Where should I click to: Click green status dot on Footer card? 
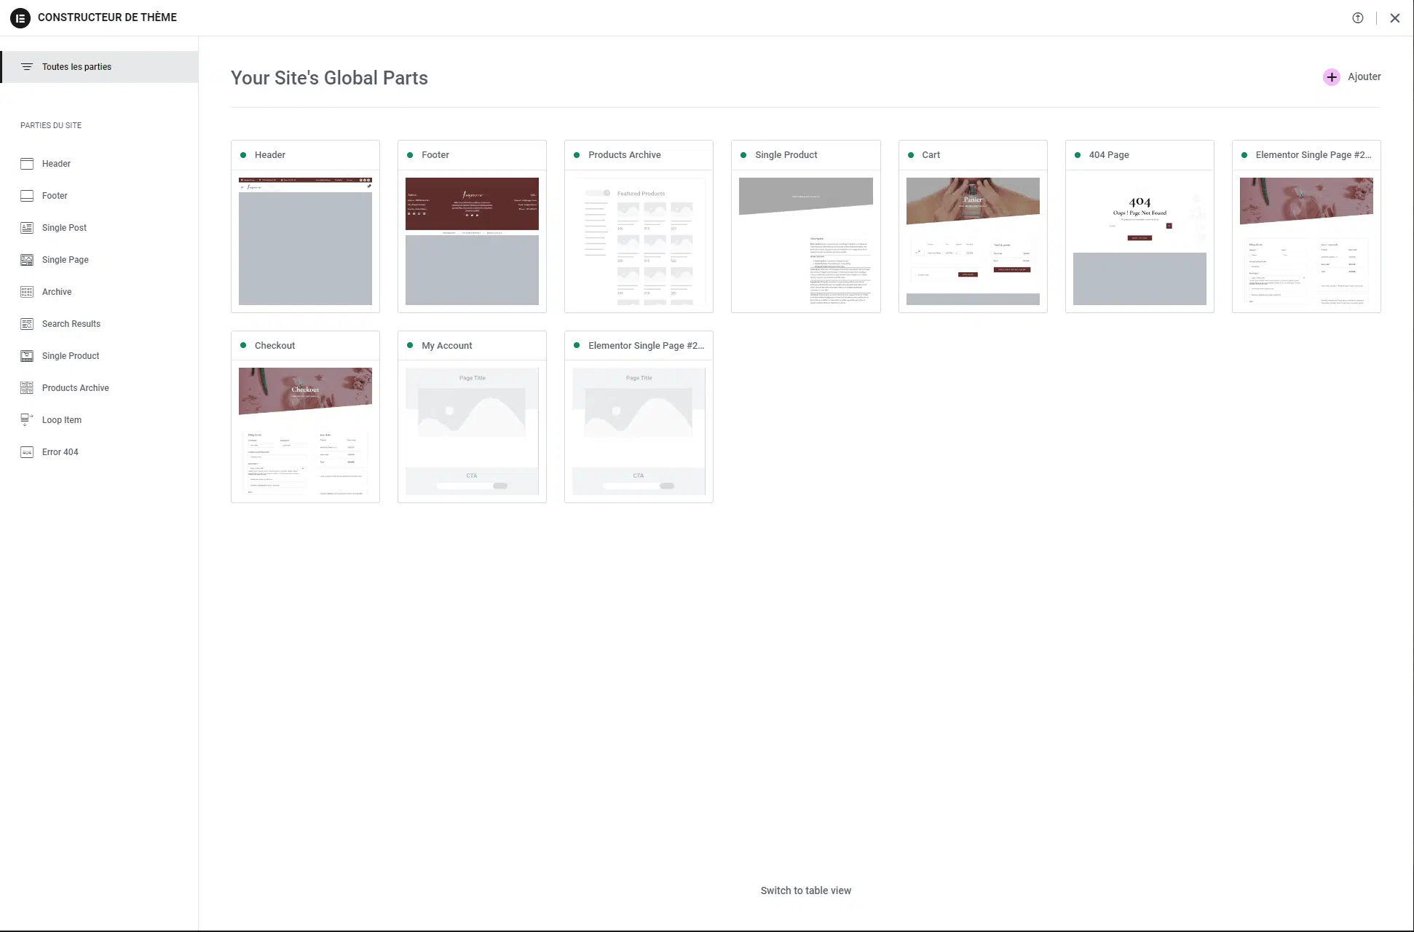click(x=410, y=155)
